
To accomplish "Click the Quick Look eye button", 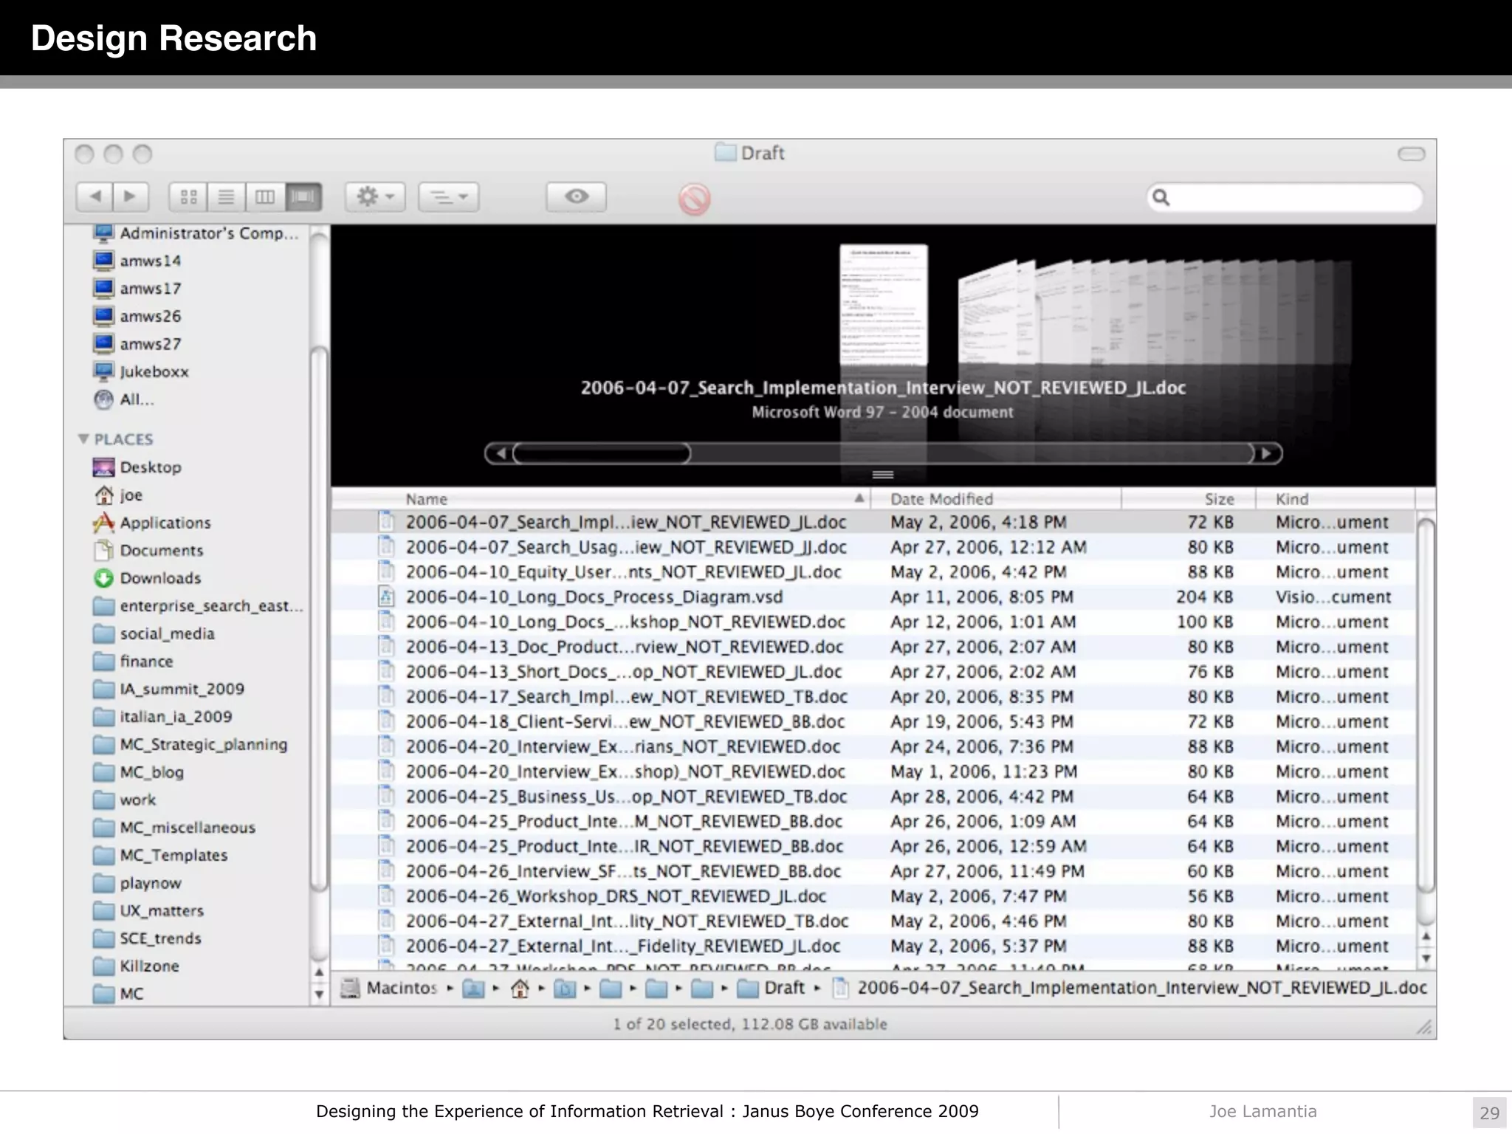I will click(577, 197).
